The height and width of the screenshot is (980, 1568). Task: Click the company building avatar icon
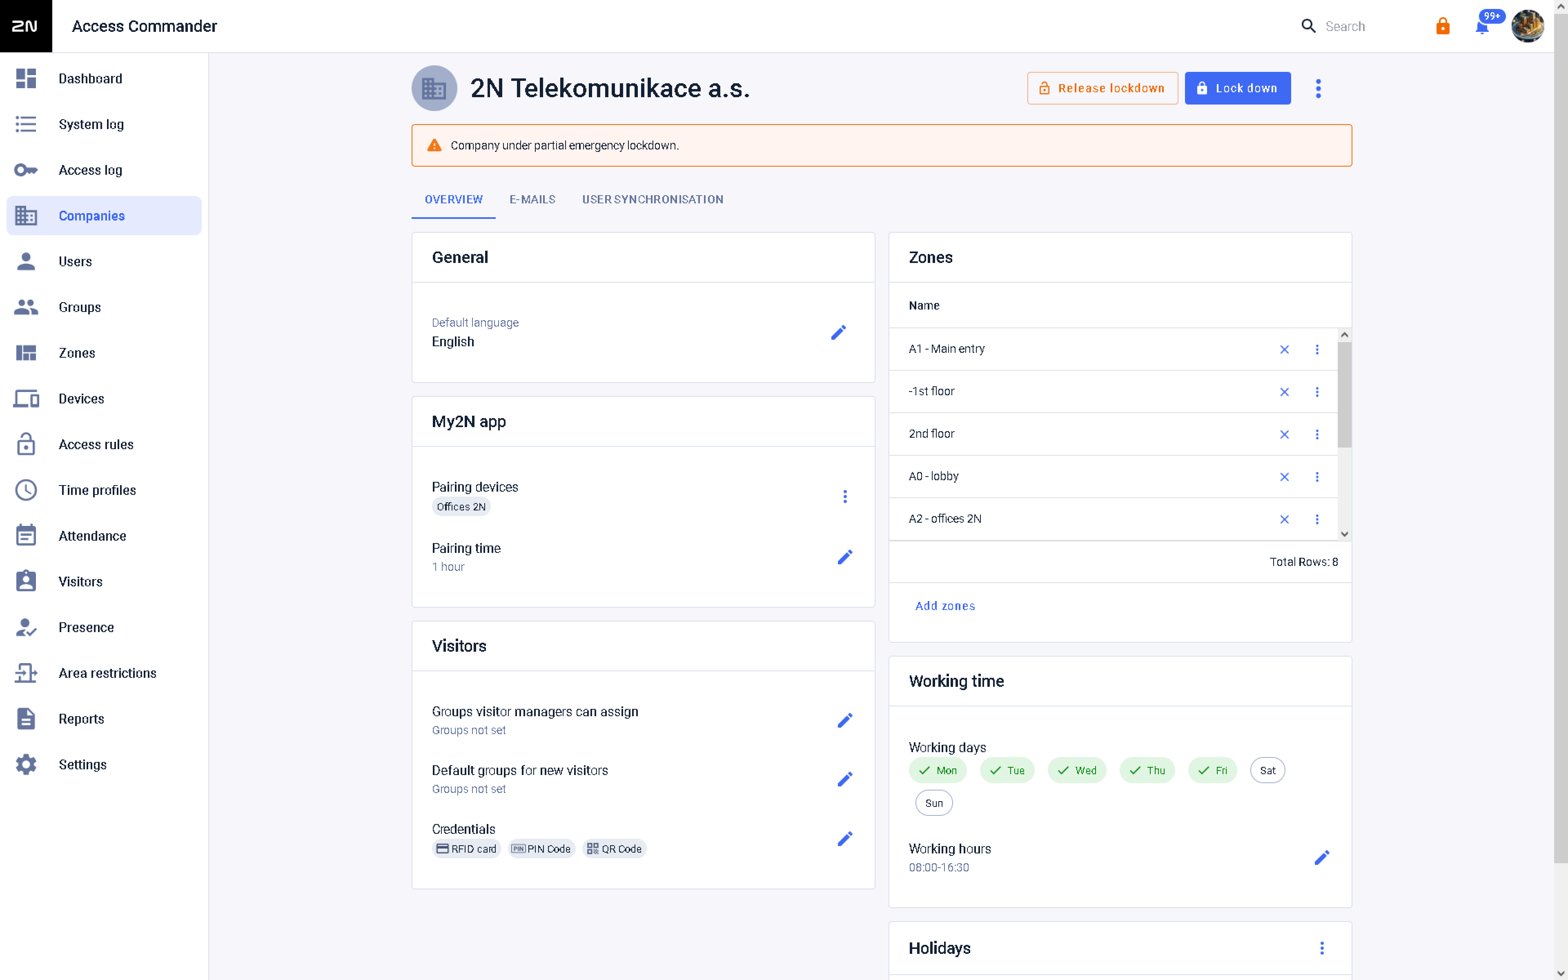coord(434,88)
